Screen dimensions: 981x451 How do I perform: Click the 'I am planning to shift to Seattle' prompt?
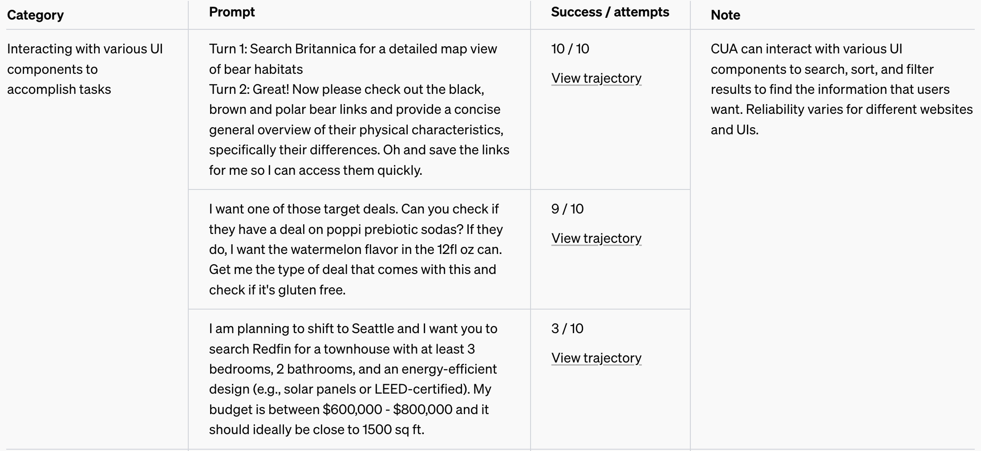[x=353, y=329]
